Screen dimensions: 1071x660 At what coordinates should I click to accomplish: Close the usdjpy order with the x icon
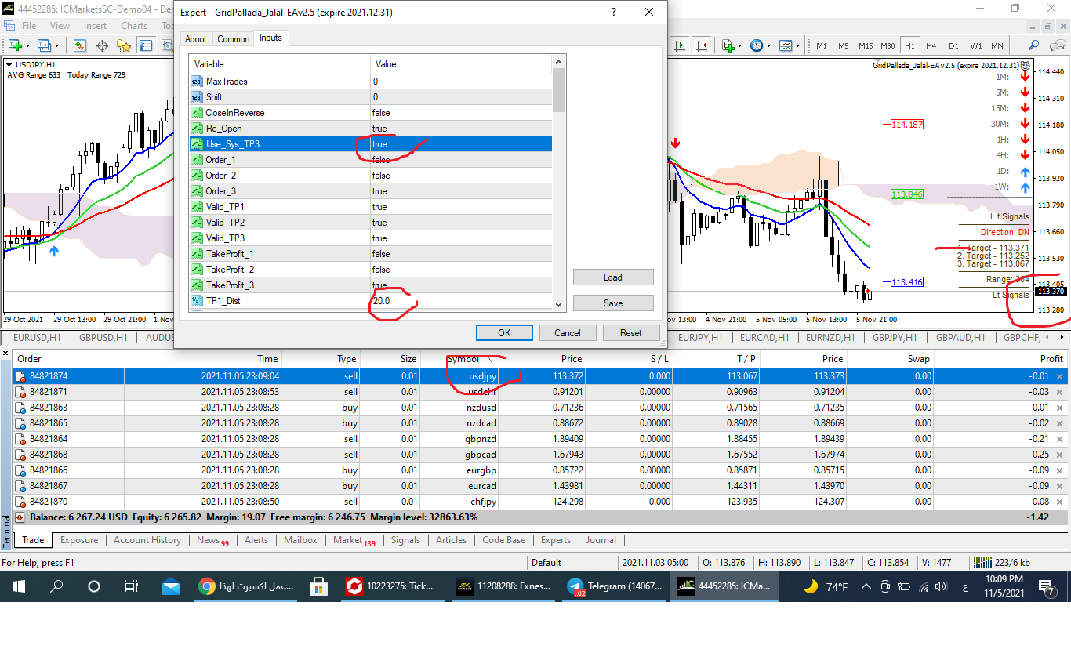(x=1060, y=377)
